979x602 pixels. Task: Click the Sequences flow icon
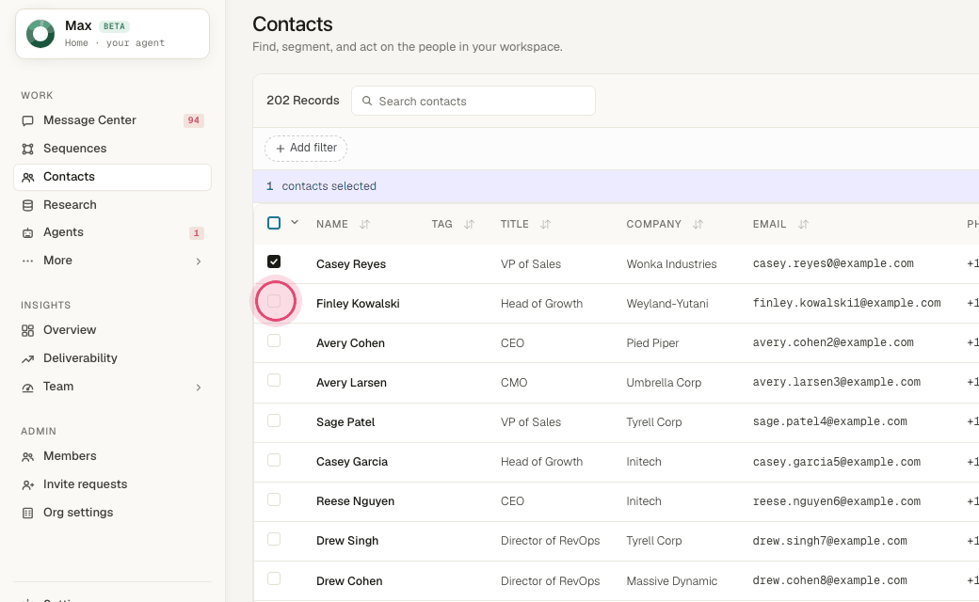pyautogui.click(x=27, y=149)
